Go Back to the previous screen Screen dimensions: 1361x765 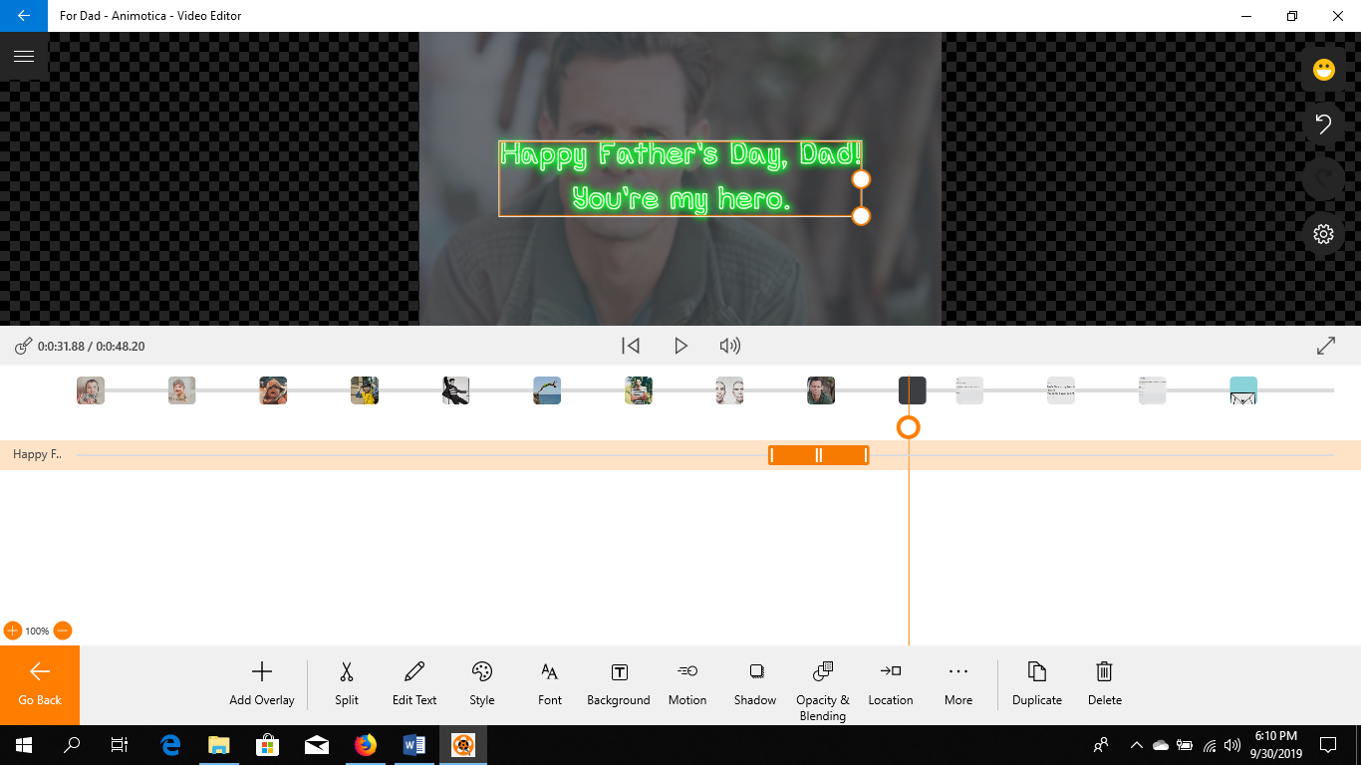[40, 685]
